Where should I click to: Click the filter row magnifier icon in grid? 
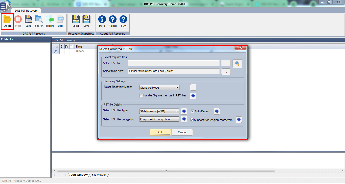56,51
